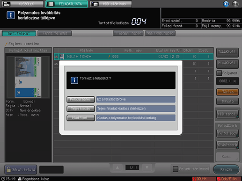Image resolution: width=242 pixels, height=181 pixels.
Task: Click the page down arrow
Action: [147, 167]
